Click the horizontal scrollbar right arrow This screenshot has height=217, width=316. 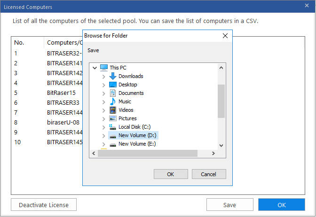pyautogui.click(x=213, y=154)
